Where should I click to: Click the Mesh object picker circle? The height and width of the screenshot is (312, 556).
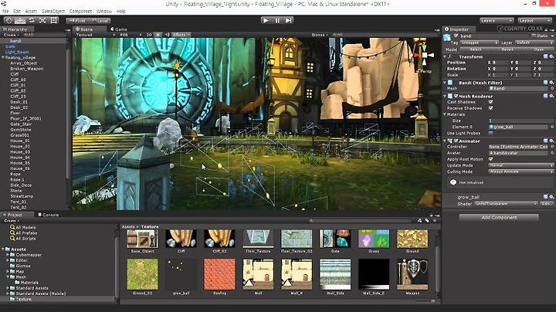click(x=551, y=89)
